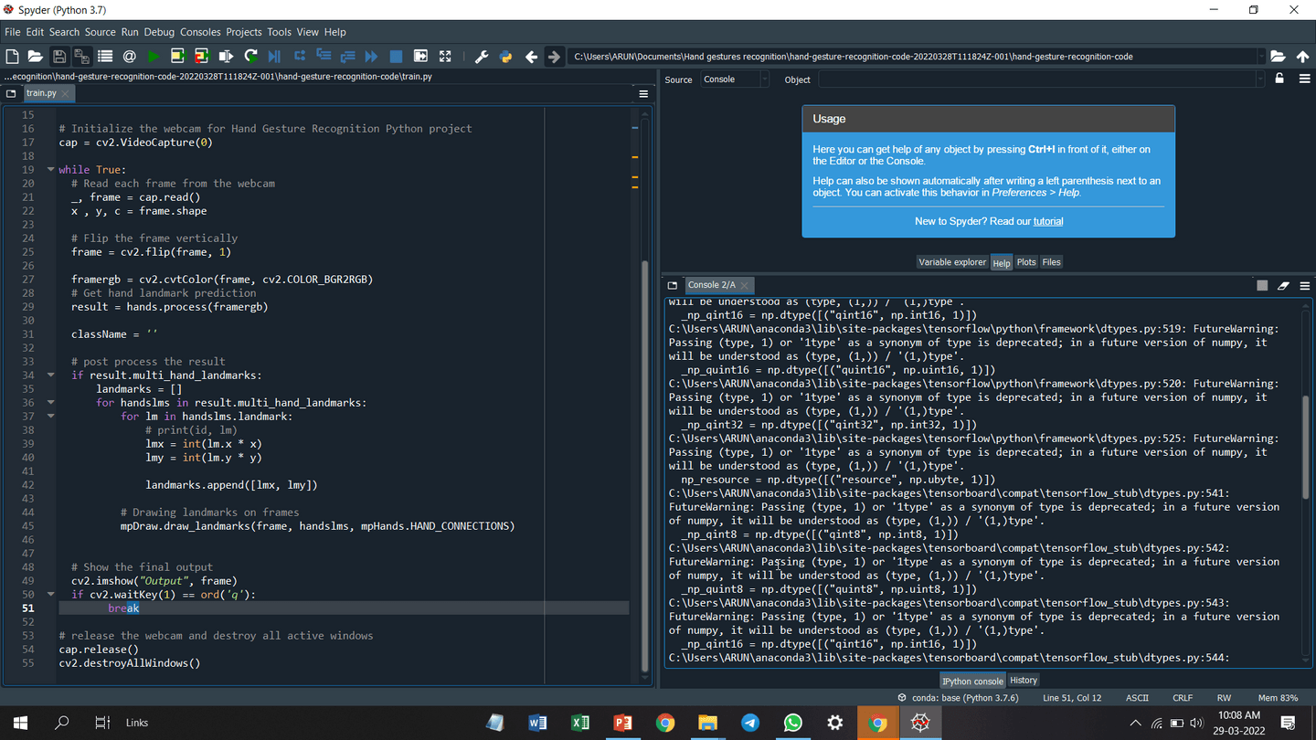Open file using the folder icon

point(35,57)
